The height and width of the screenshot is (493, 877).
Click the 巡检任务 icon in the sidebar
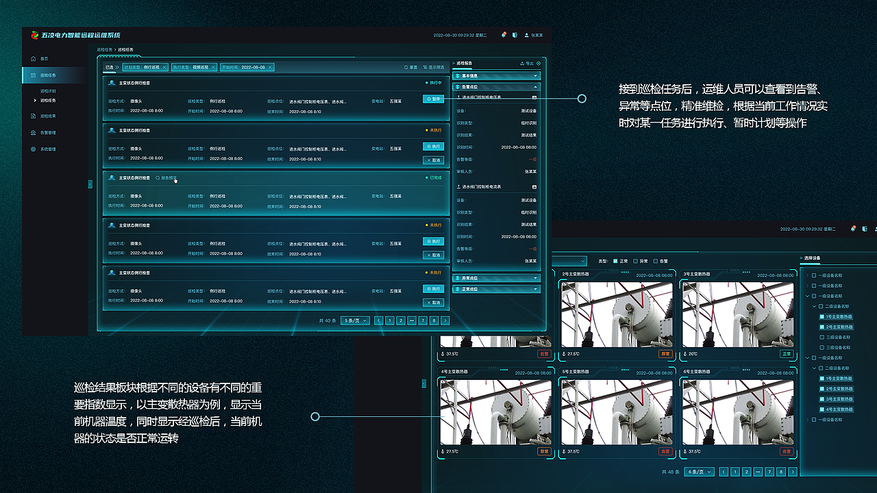[34, 75]
